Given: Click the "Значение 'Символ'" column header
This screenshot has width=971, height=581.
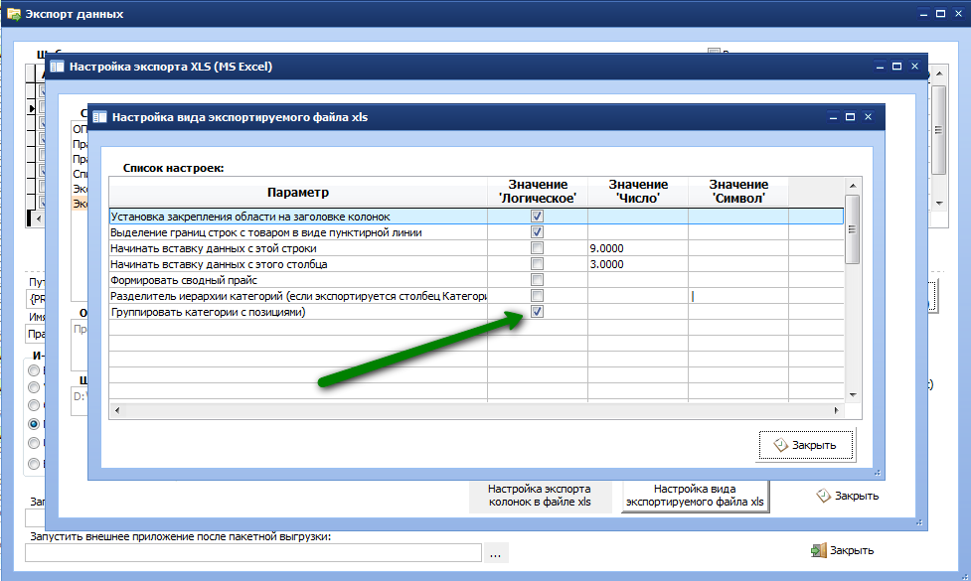Looking at the screenshot, I should [738, 193].
